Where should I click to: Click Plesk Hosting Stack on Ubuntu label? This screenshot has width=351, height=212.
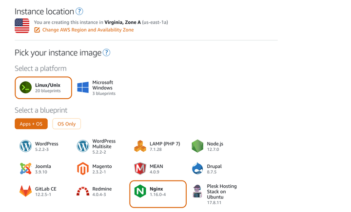222,192
